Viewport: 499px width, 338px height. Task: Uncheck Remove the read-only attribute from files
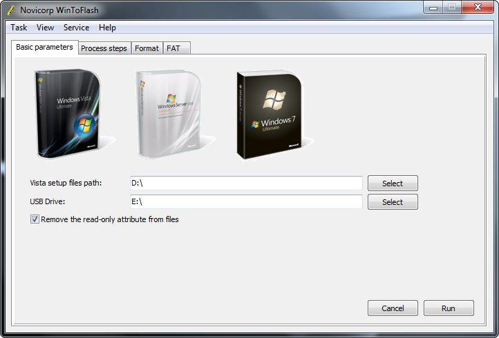(x=35, y=219)
